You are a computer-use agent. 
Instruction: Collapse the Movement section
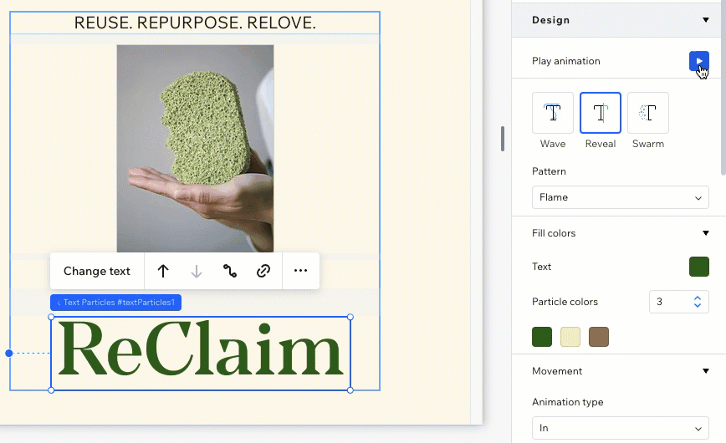click(x=705, y=371)
